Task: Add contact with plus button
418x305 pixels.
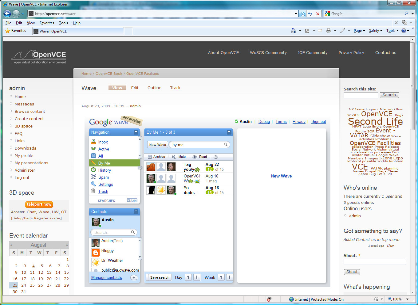Action: click(x=134, y=278)
